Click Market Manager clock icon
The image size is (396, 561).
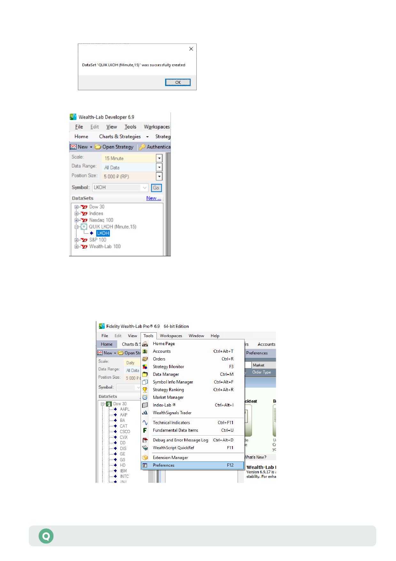(145, 398)
